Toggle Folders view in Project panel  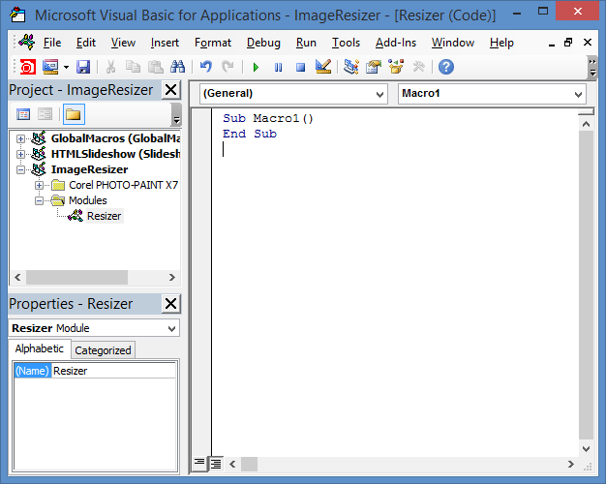(74, 114)
